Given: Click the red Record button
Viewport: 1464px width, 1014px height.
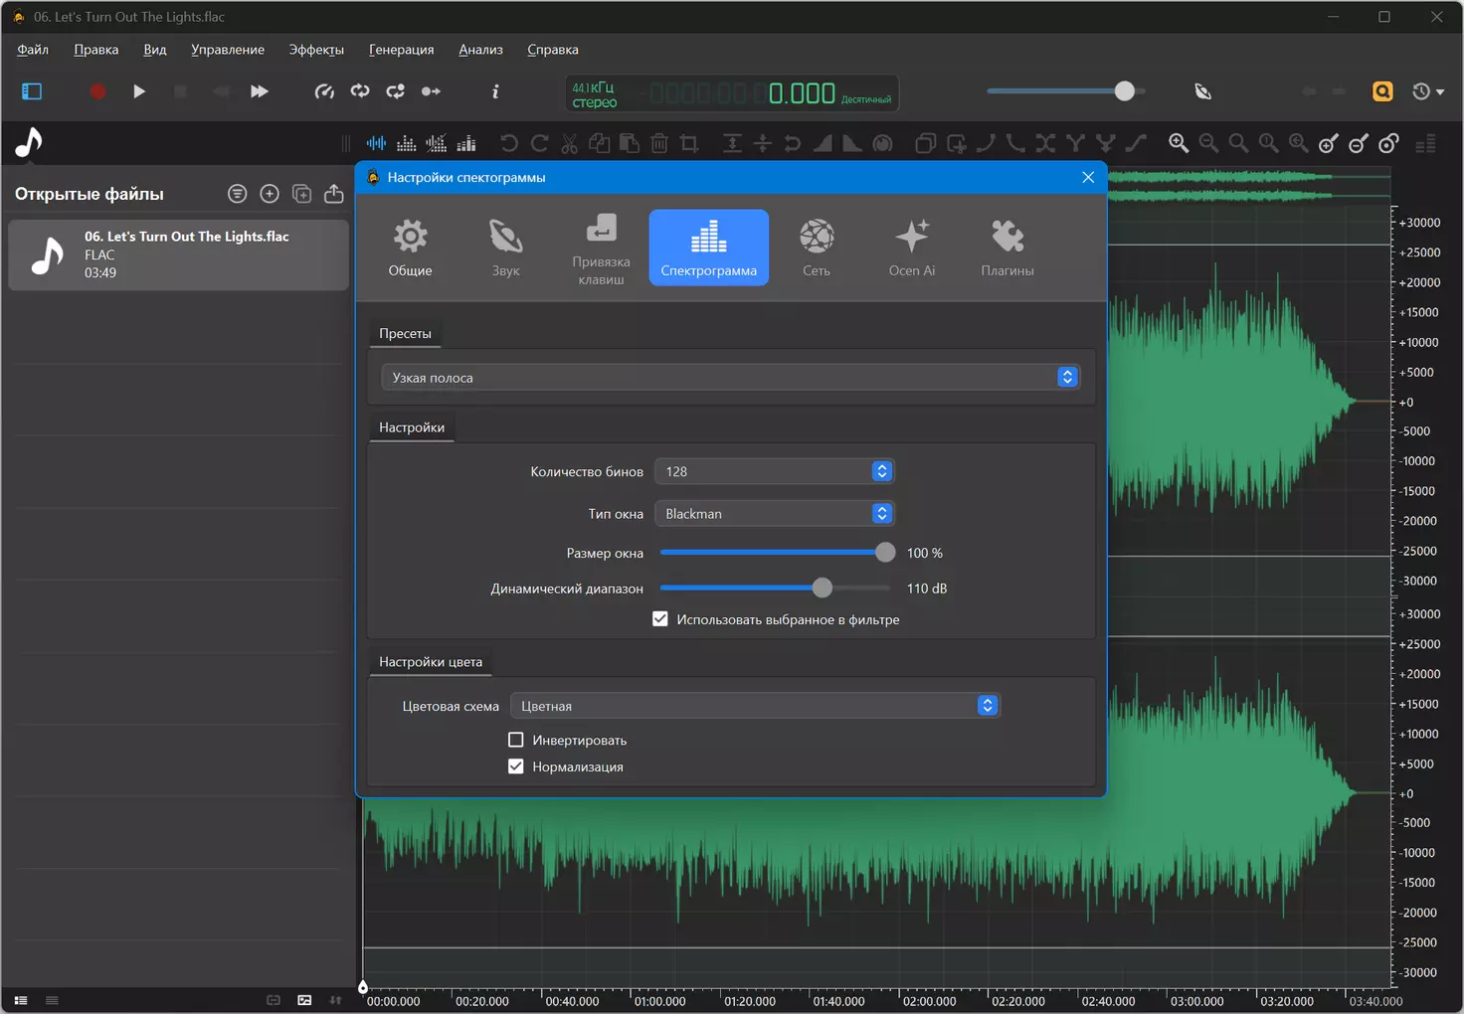Looking at the screenshot, I should [97, 91].
